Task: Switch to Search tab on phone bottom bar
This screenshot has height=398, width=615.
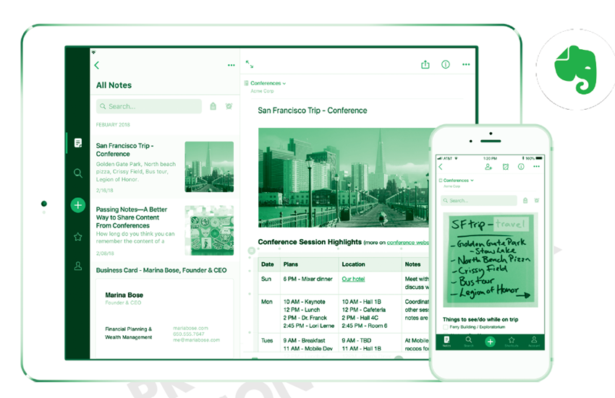Action: click(x=469, y=342)
